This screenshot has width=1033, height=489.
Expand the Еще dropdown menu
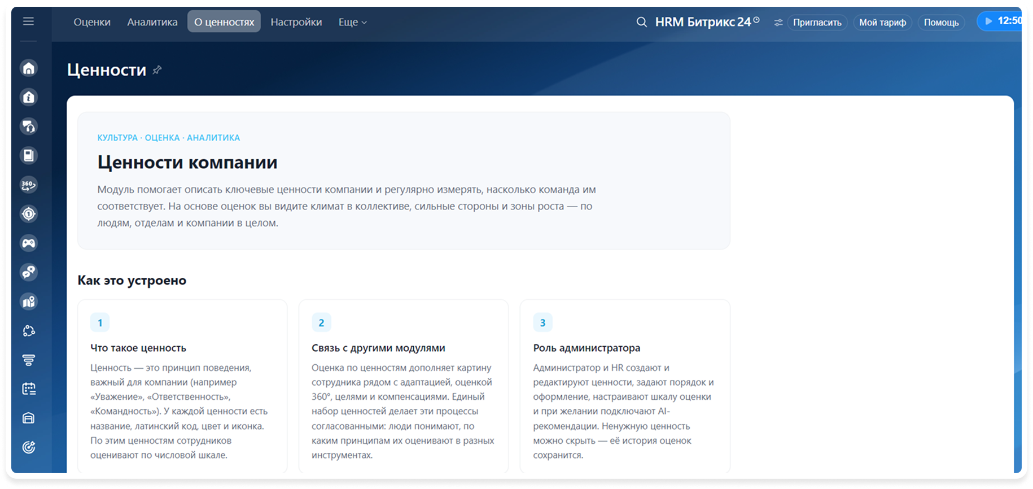click(x=353, y=22)
